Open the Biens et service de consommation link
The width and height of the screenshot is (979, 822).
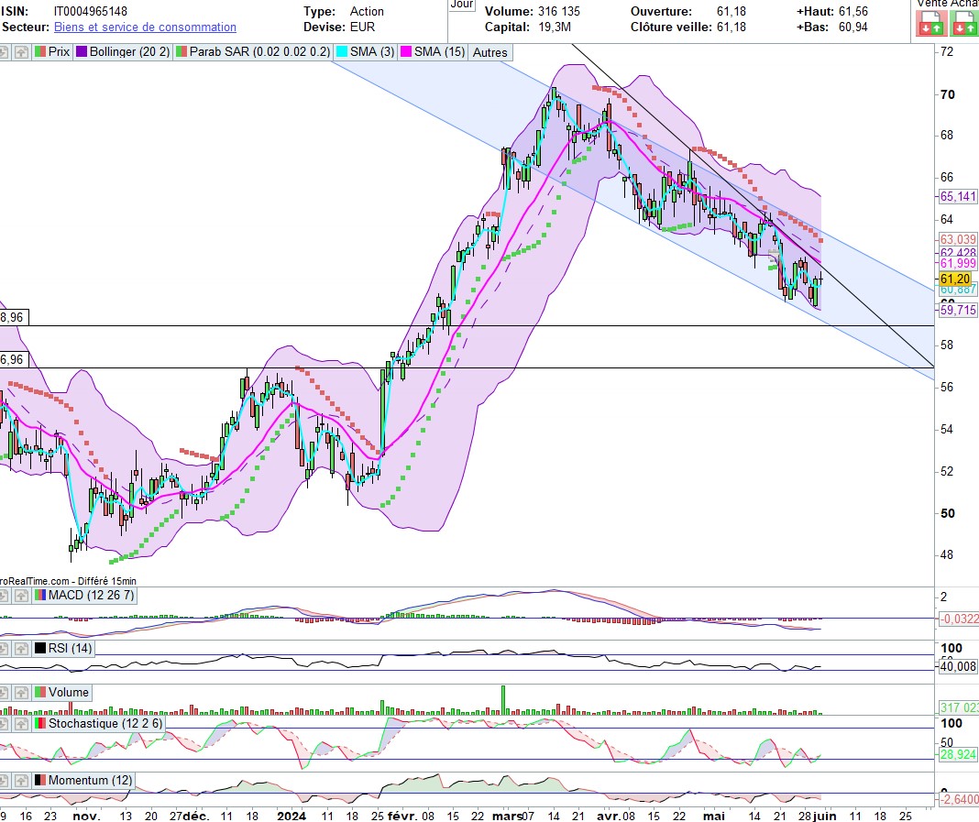coord(145,27)
